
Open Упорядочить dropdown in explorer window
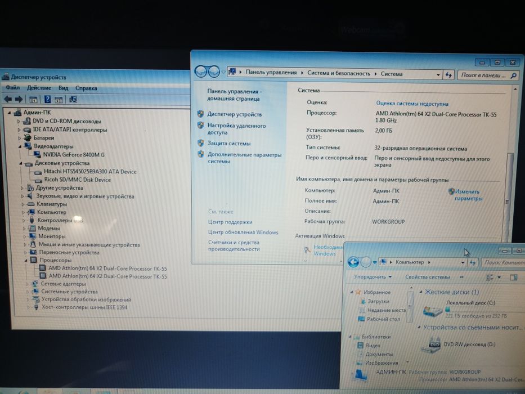373,277
